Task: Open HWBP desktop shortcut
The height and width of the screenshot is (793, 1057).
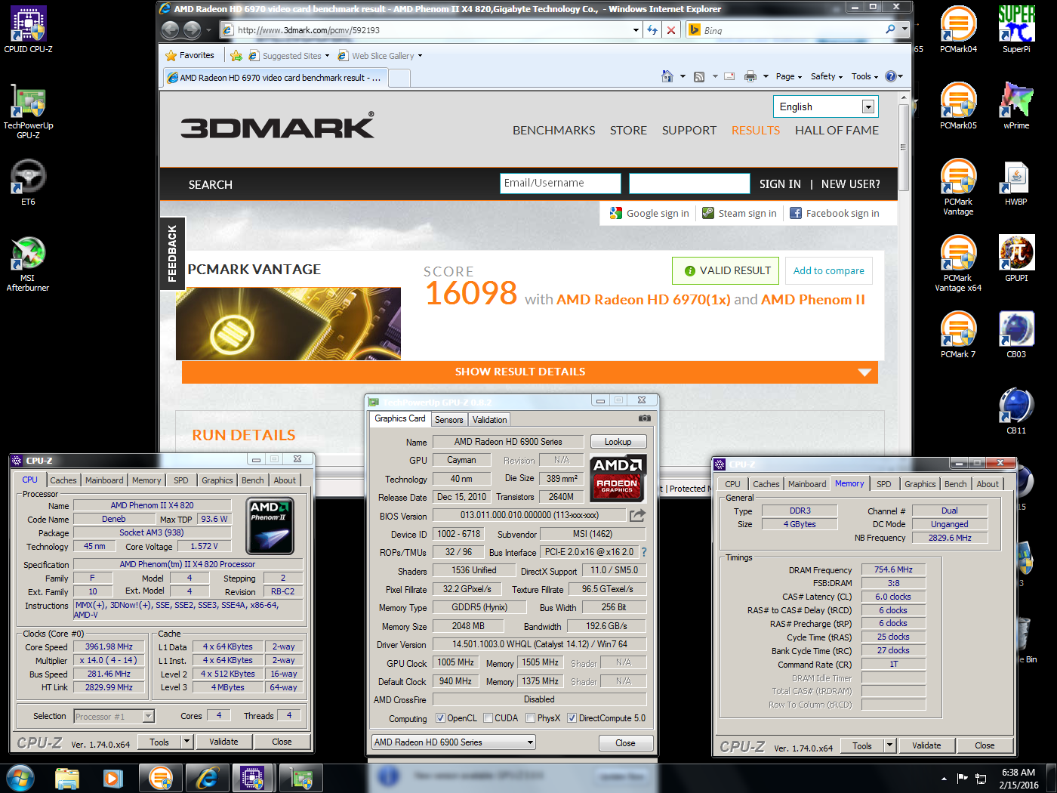Action: point(1016,183)
